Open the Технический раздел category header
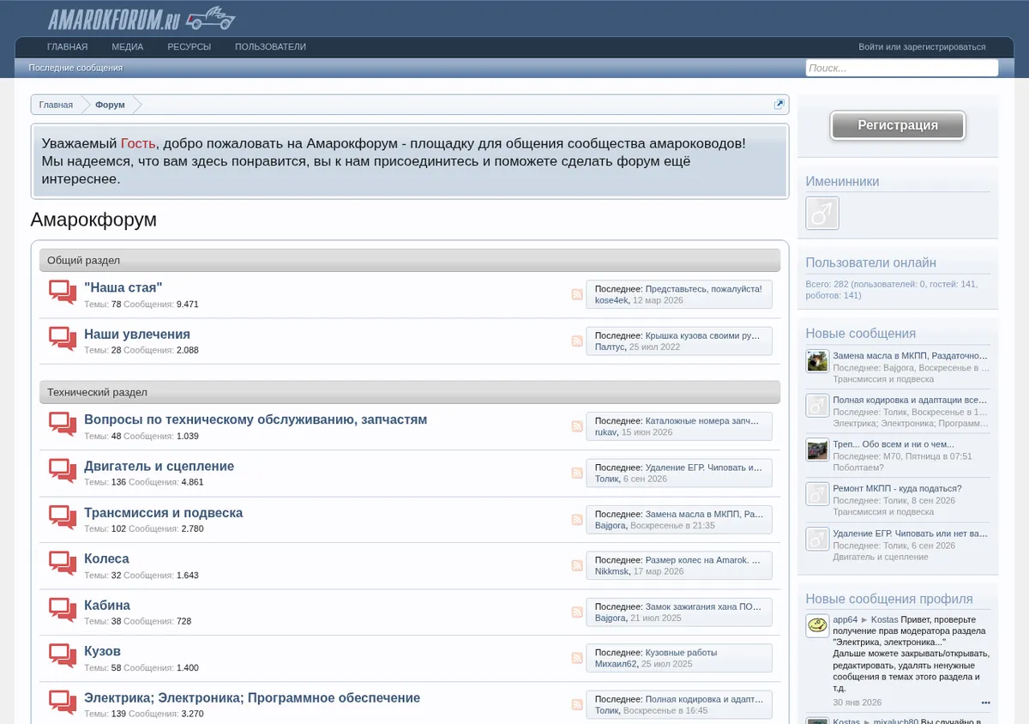Screen dimensions: 1029x724 tap(410, 392)
